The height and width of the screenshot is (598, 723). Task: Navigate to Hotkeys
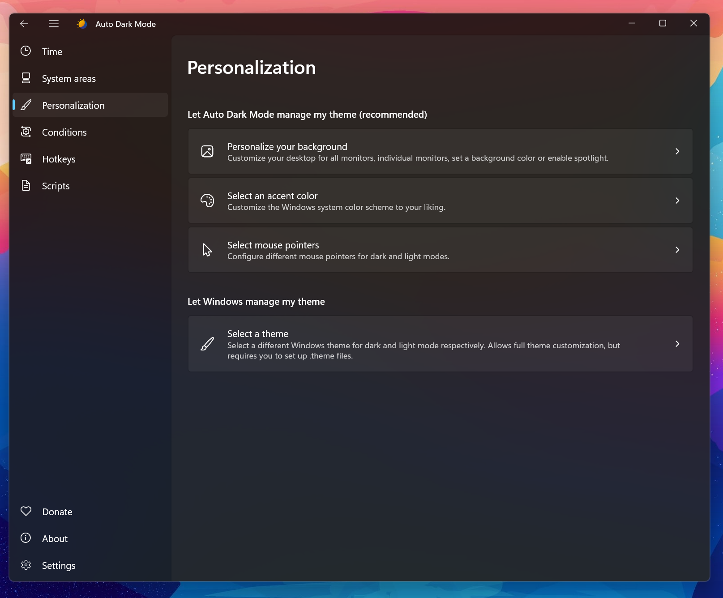90,159
